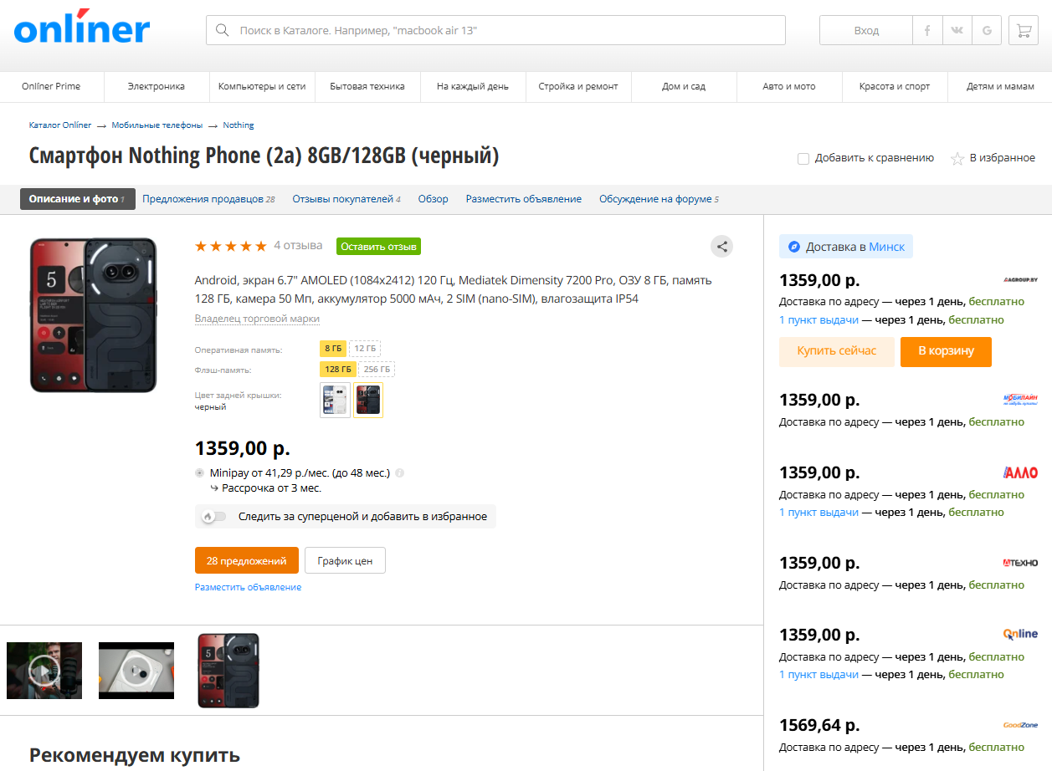Click the five-star rating
The image size is (1052, 771).
231,246
